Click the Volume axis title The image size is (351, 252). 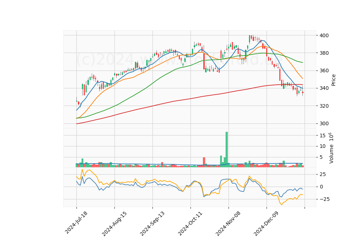pyautogui.click(x=332, y=148)
